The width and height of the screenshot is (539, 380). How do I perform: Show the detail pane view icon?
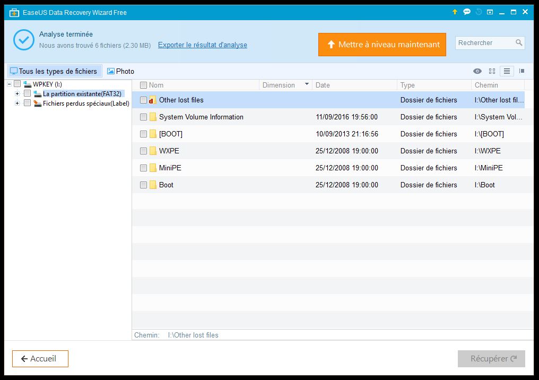point(521,71)
